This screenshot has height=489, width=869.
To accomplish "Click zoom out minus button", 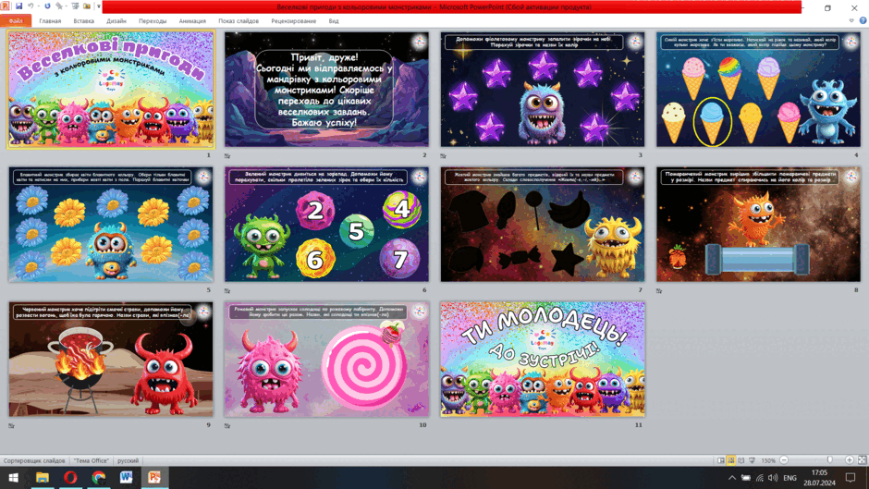I will [x=784, y=460].
